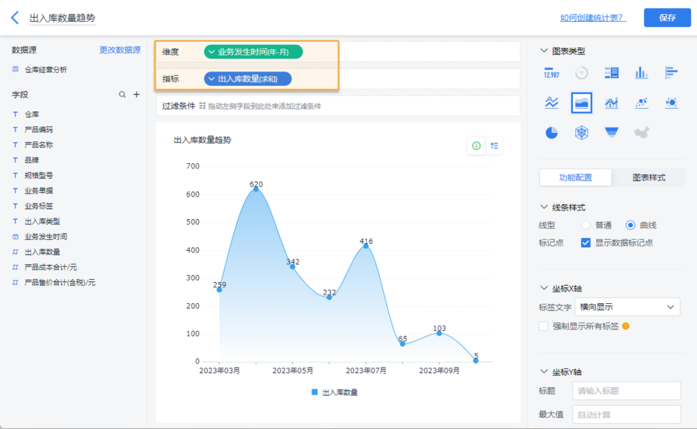Go back using the arrow beside 出入库数量趋势
Screen dimensions: 697x429
(x=15, y=18)
